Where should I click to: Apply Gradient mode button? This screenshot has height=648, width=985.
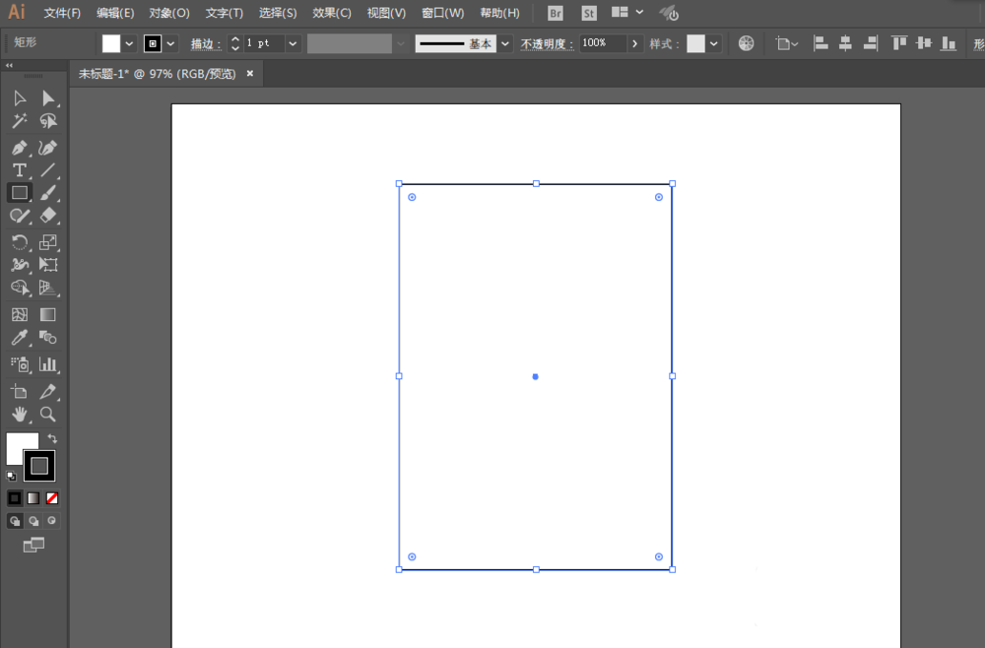tap(33, 498)
